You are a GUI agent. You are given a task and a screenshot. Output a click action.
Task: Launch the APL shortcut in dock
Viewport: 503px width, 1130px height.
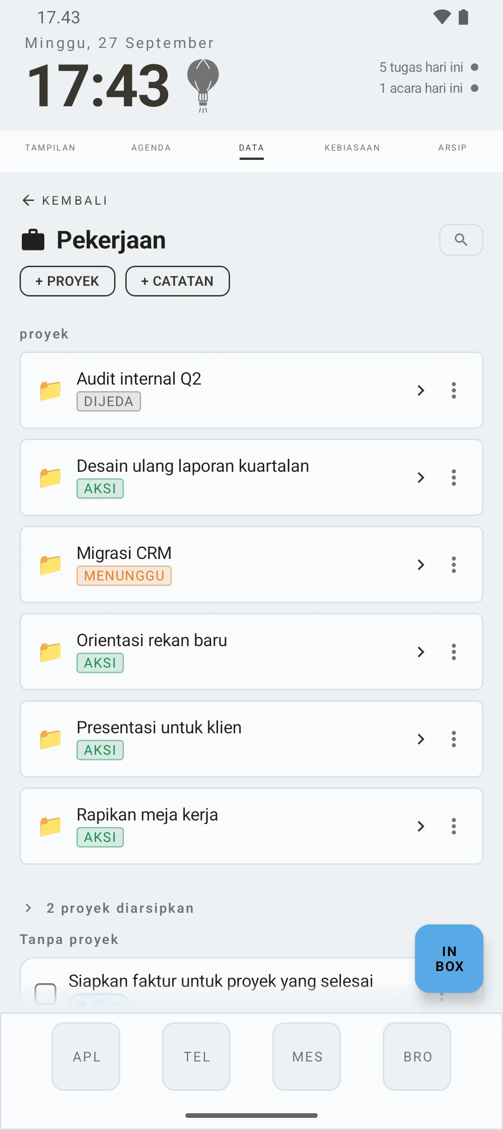coord(86,1056)
